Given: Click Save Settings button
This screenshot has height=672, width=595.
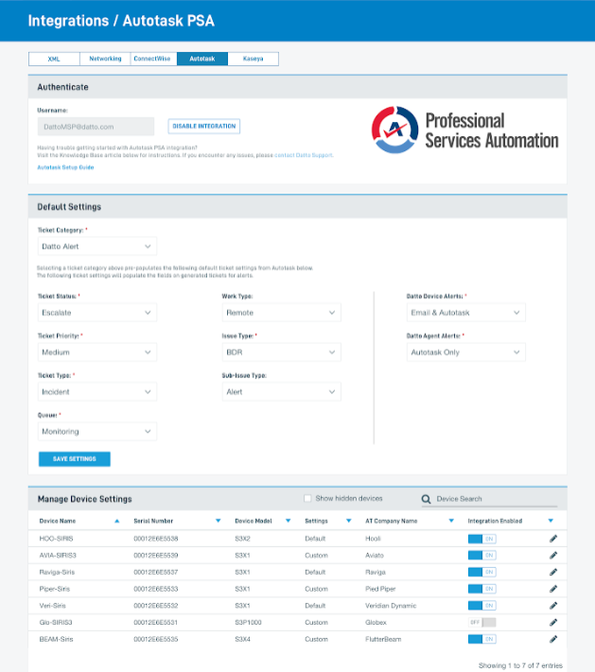Looking at the screenshot, I should coord(74,459).
